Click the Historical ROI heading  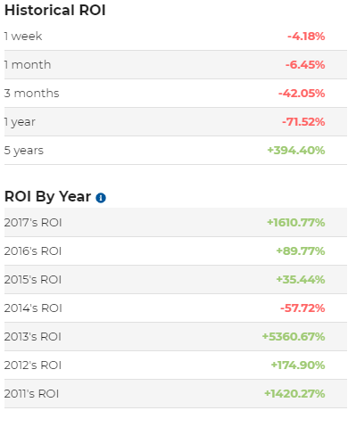click(55, 10)
